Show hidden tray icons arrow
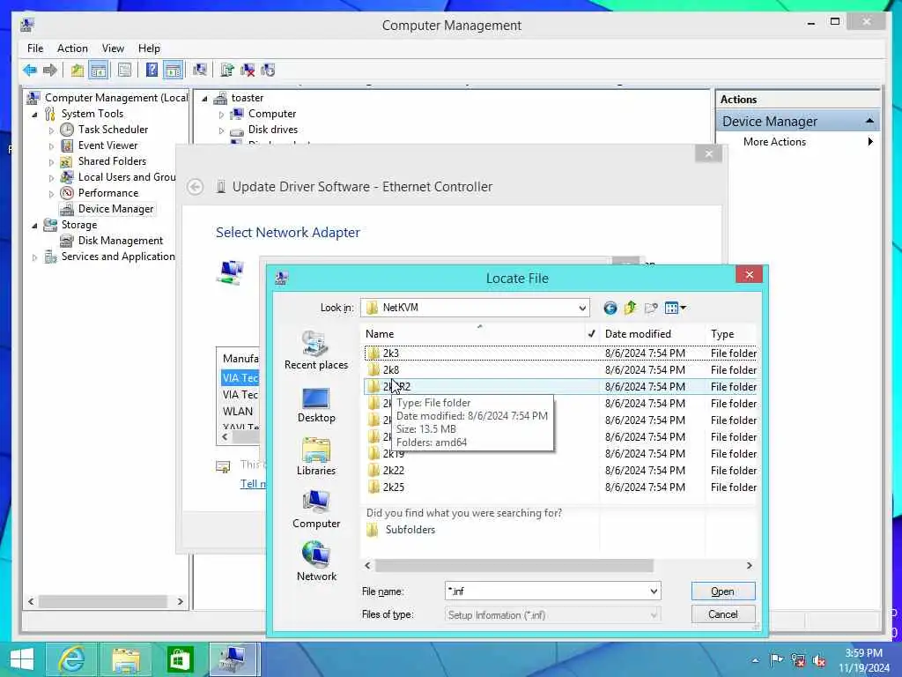The image size is (902, 677). [x=755, y=660]
